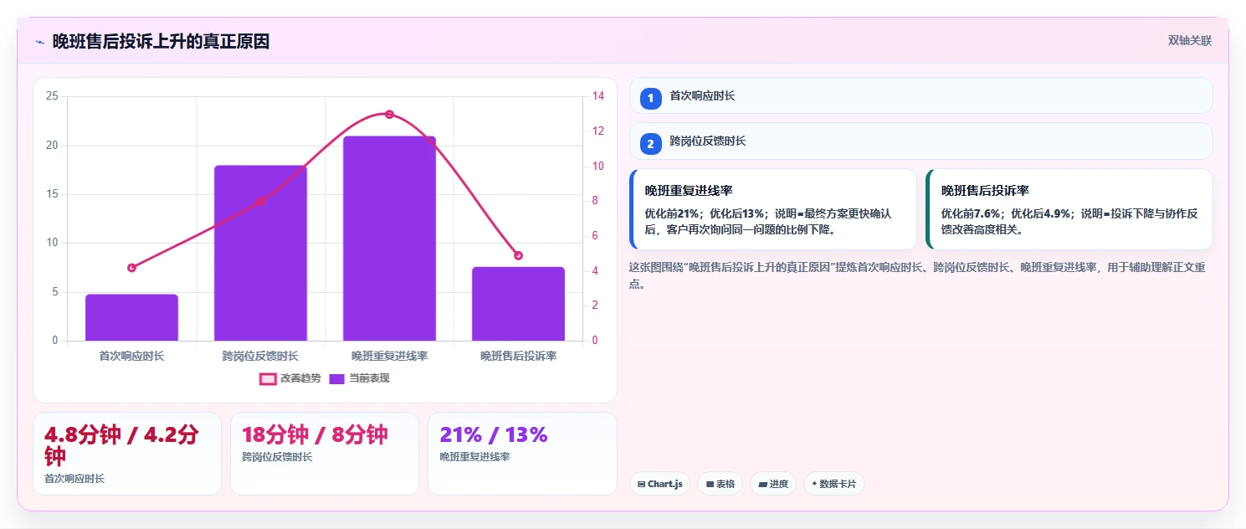
Task: Select the 晚班重复进线率 bar in chart
Action: coord(389,239)
